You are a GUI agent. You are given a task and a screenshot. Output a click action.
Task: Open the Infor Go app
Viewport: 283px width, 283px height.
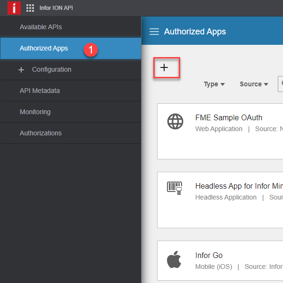tap(209, 255)
